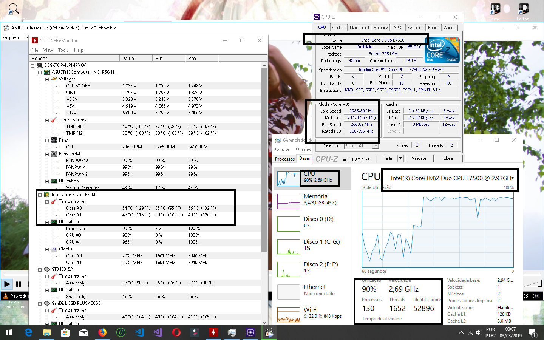Switch to Task Manager taskbar icon
Image resolution: width=544 pixels, height=340 pixels.
point(232,332)
